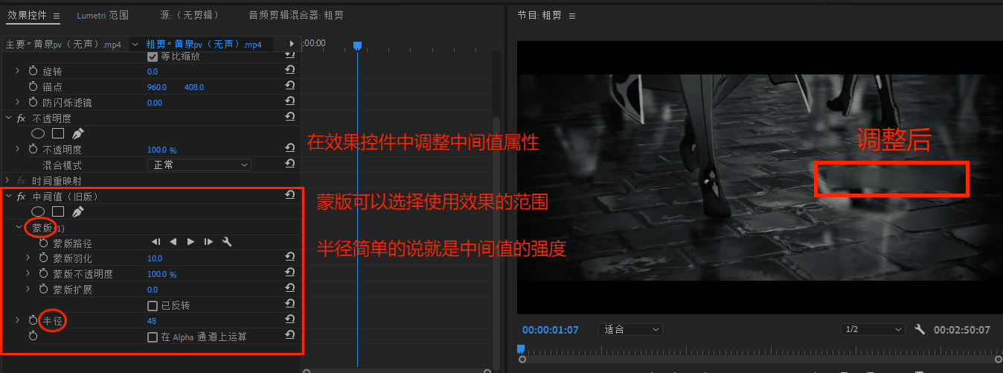1003x373 pixels.
Task: Collapse the 蒙版(1) section
Action: point(19,228)
